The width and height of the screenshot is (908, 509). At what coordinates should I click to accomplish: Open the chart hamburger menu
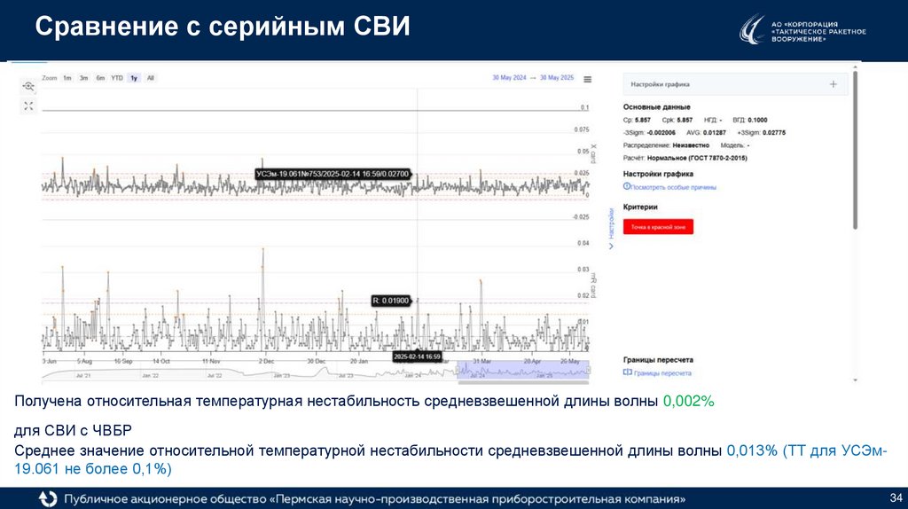point(587,79)
